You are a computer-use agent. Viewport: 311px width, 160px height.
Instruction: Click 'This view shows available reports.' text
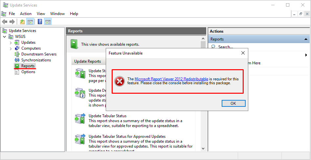[x=110, y=44]
